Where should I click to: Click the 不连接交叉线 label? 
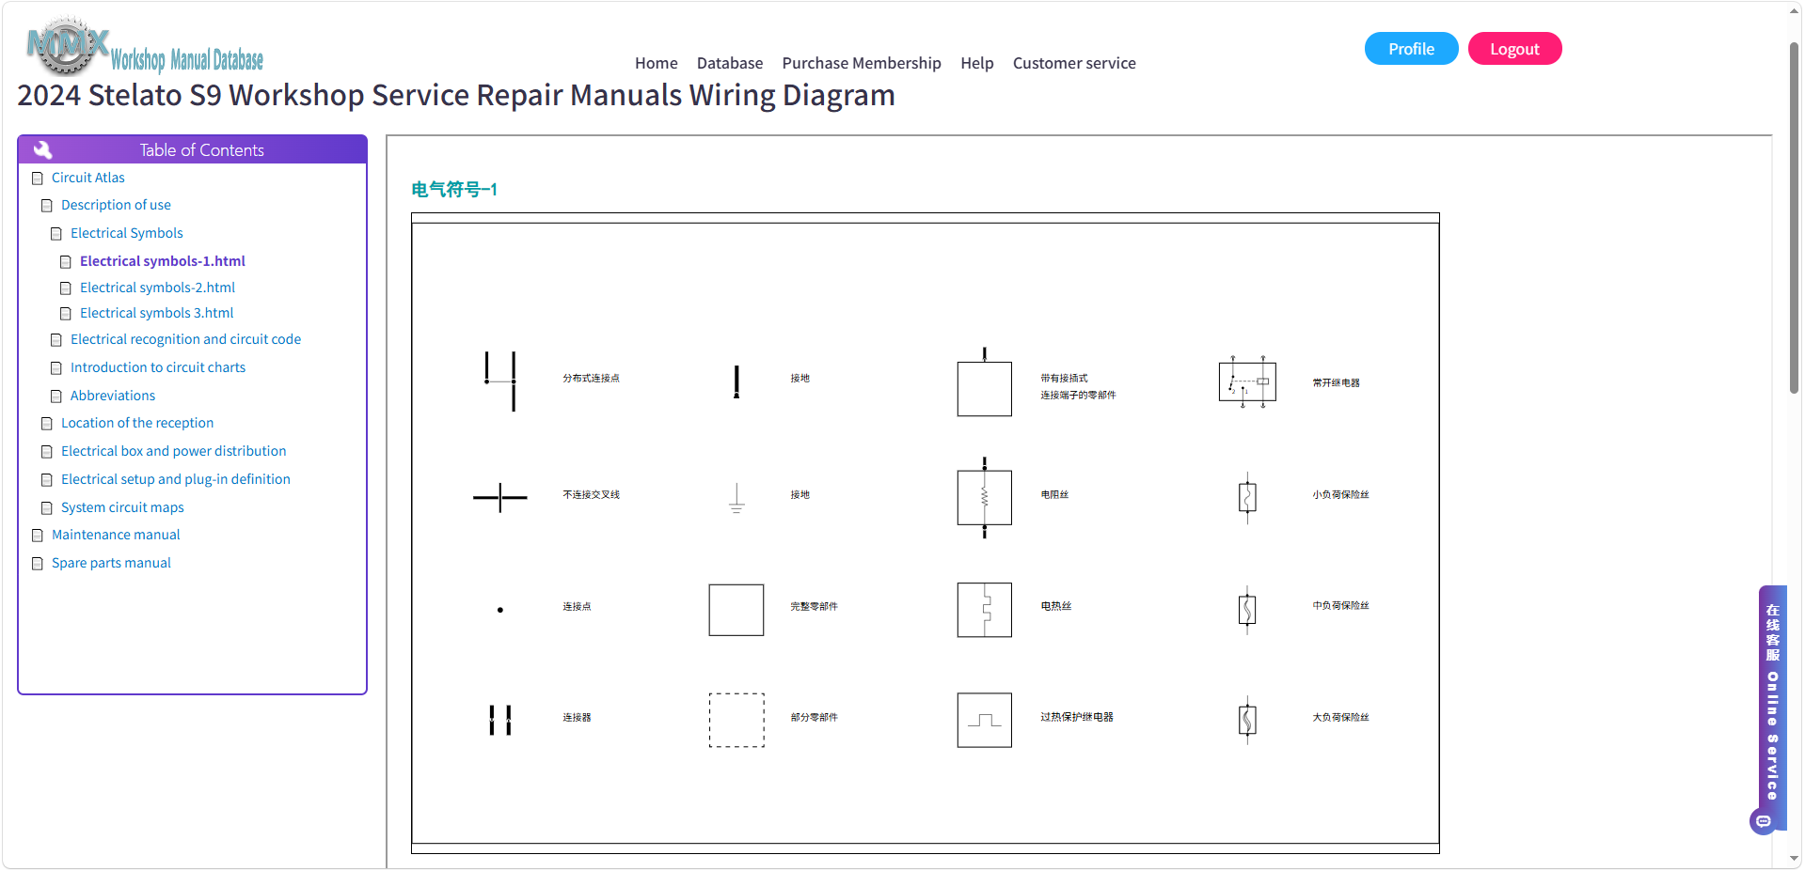click(592, 495)
